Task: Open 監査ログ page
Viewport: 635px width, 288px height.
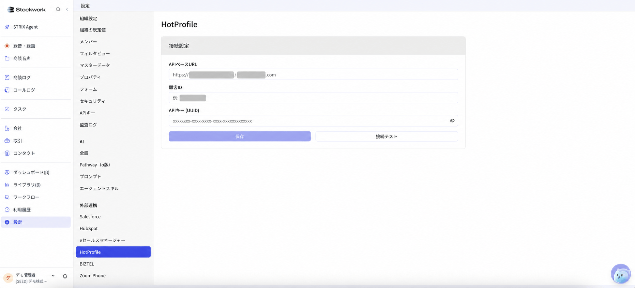Action: [88, 125]
